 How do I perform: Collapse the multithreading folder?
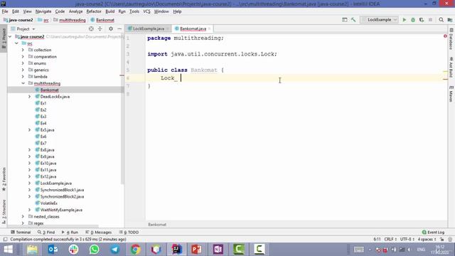click(23, 83)
